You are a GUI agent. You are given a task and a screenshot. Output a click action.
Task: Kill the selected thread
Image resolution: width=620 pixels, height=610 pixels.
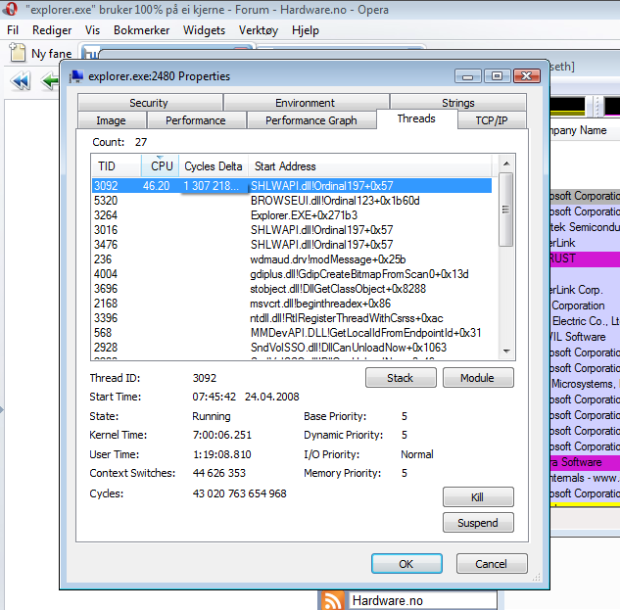click(x=478, y=497)
